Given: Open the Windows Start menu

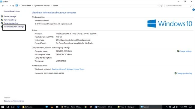Looking at the screenshot, I should tap(2, 107).
